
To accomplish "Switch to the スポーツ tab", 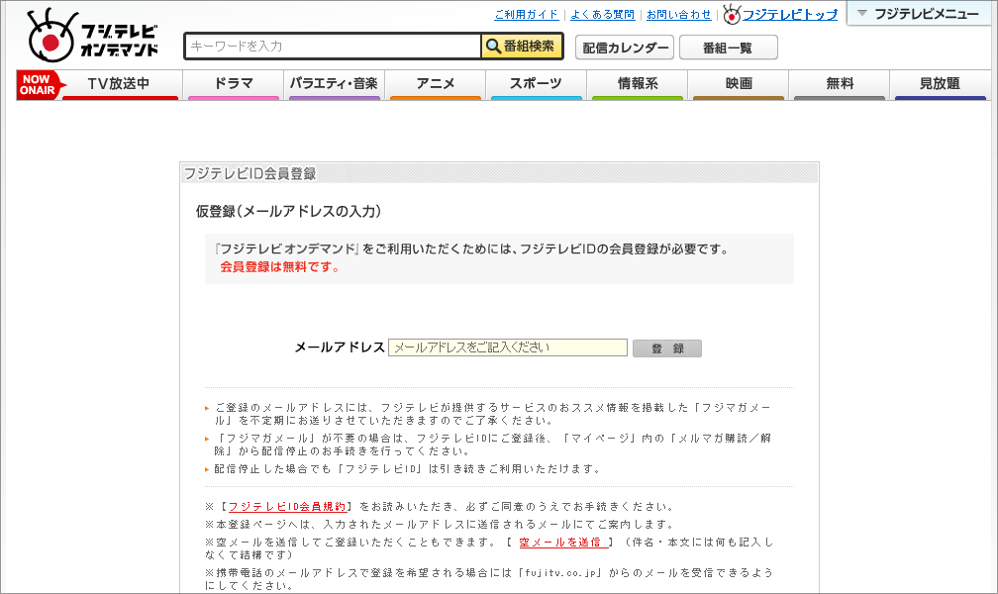I will click(536, 85).
